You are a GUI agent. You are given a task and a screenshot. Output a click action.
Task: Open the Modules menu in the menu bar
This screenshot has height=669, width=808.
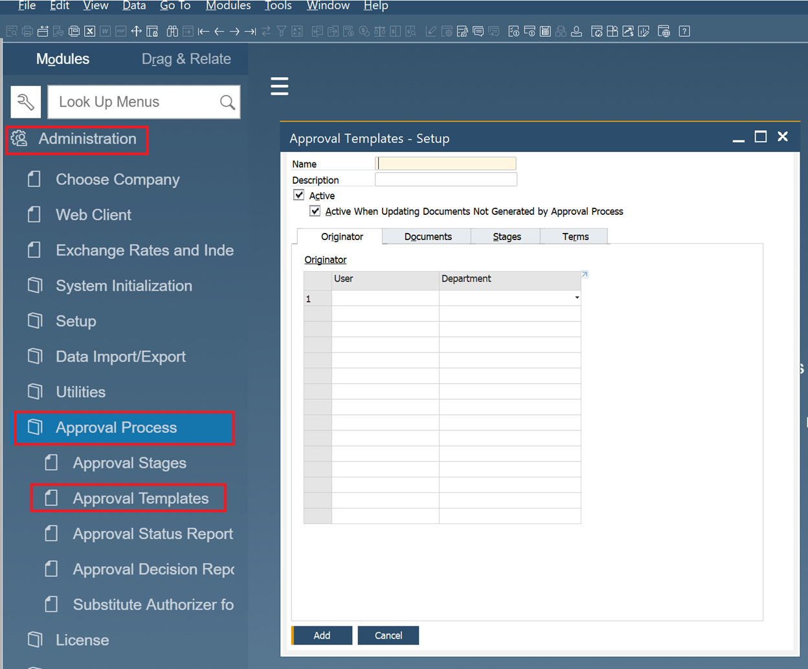click(x=228, y=6)
